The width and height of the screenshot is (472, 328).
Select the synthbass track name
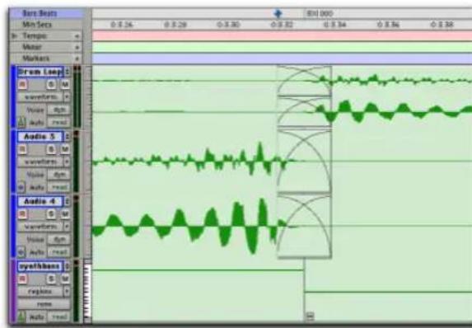pyautogui.click(x=40, y=266)
